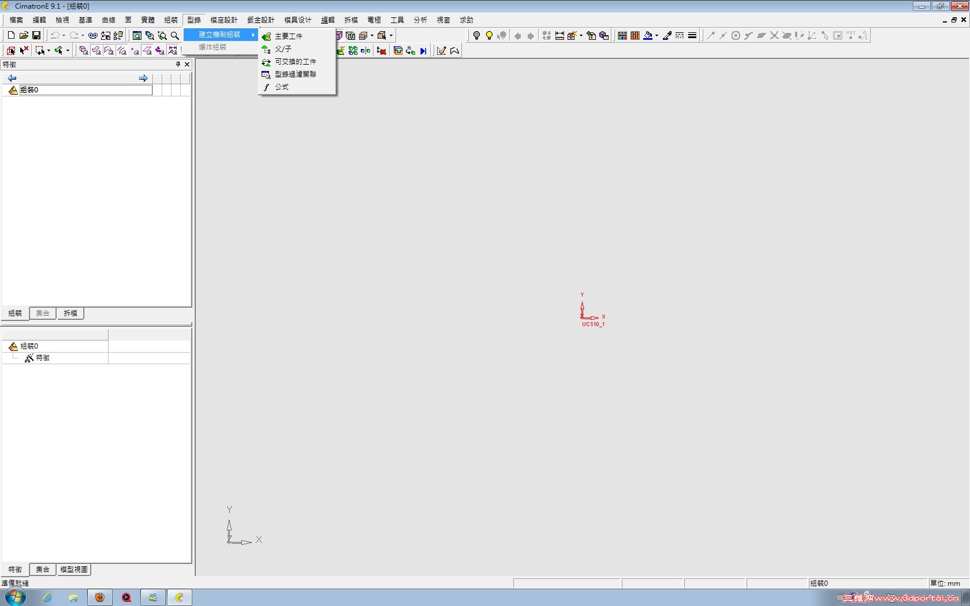
Task: Click the dashed box selection icon
Action: (40, 50)
